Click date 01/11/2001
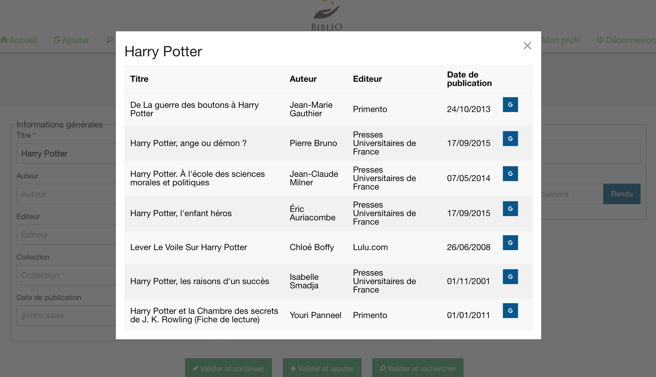656x377 pixels. click(468, 281)
